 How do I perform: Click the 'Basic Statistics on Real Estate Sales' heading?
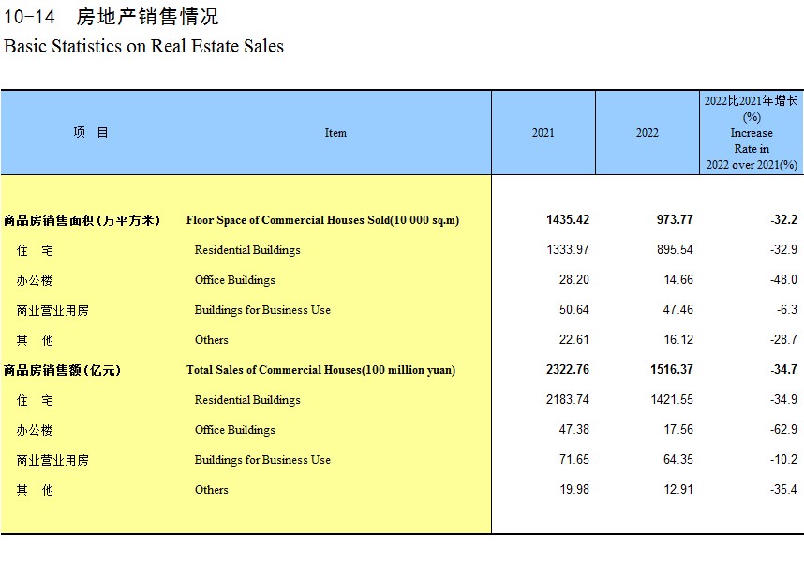143,46
